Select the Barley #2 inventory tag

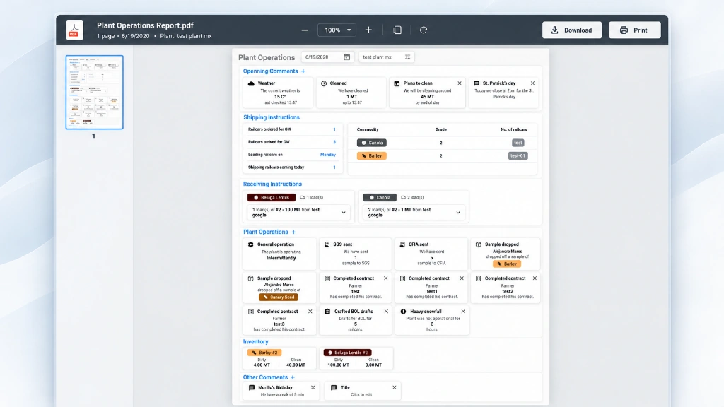264,353
